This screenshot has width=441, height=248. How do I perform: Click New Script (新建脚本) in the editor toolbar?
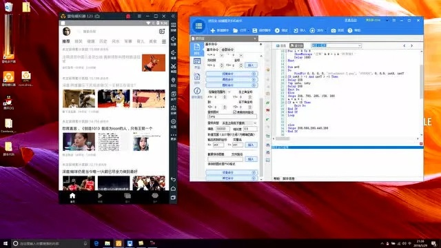pyautogui.click(x=220, y=30)
